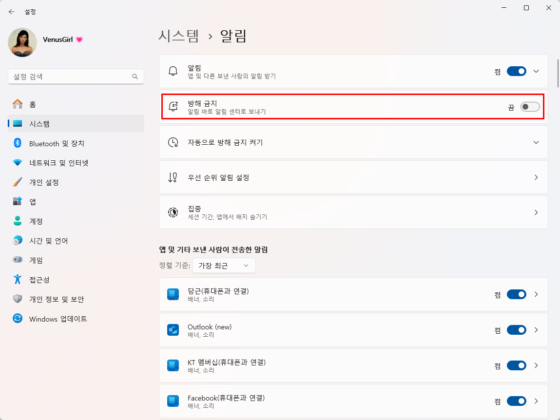Click the Windows 업데이트 refresh icon
560x420 pixels.
18,318
